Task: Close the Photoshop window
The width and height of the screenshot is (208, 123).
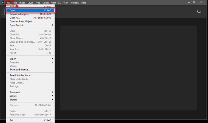Action: (201, 2)
